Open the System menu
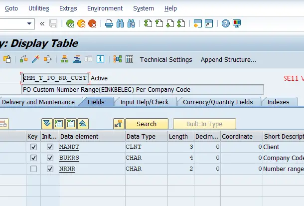This screenshot has height=206, width=304. coord(144,8)
